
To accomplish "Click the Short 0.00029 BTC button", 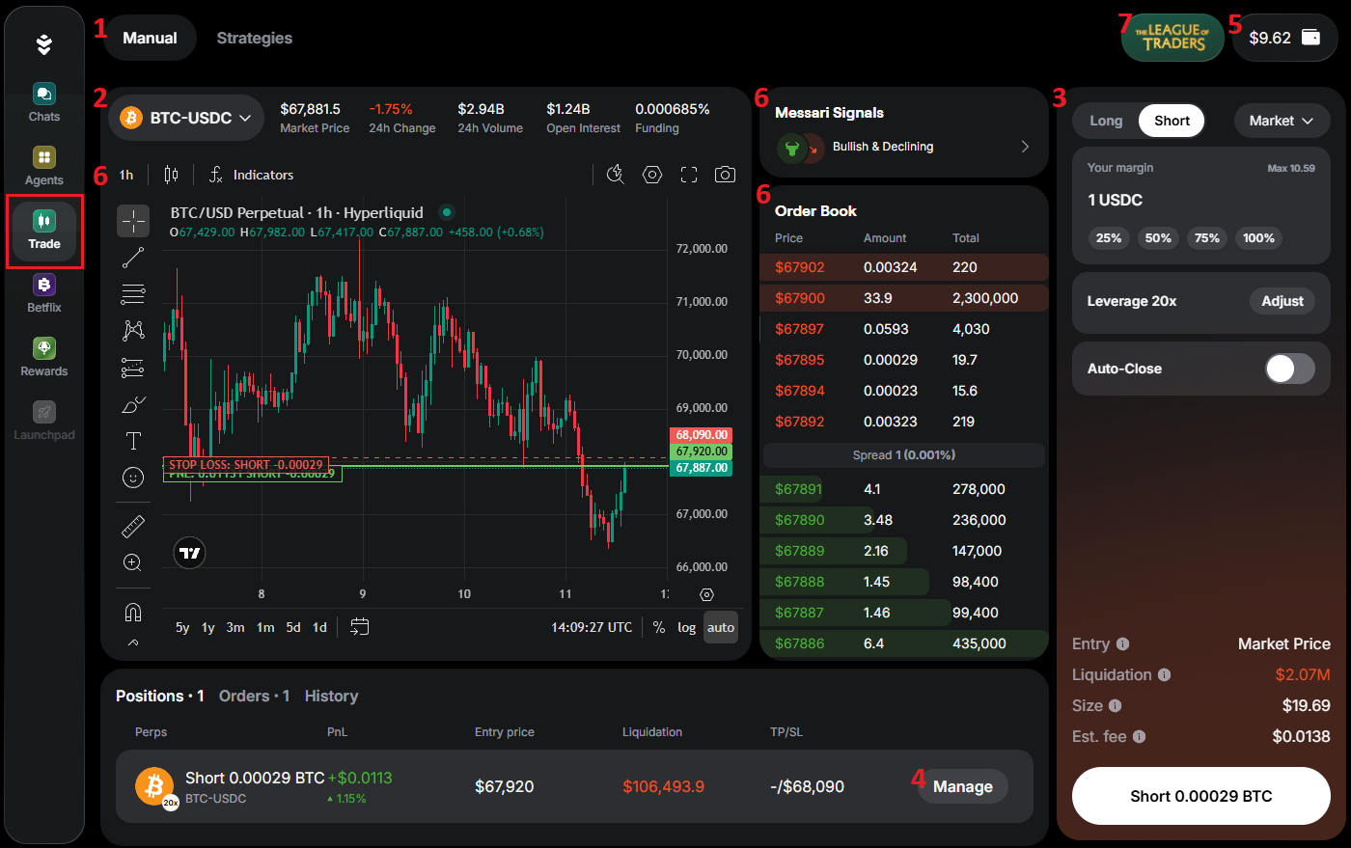I will pyautogui.click(x=1200, y=796).
